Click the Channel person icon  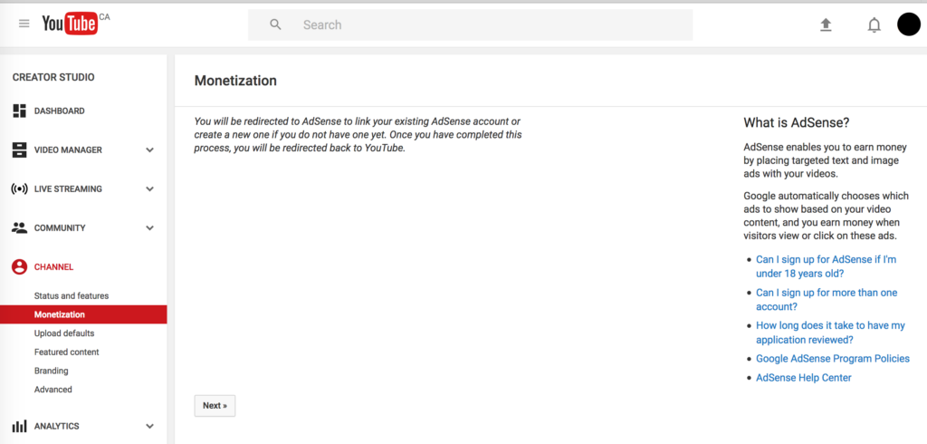click(x=20, y=267)
